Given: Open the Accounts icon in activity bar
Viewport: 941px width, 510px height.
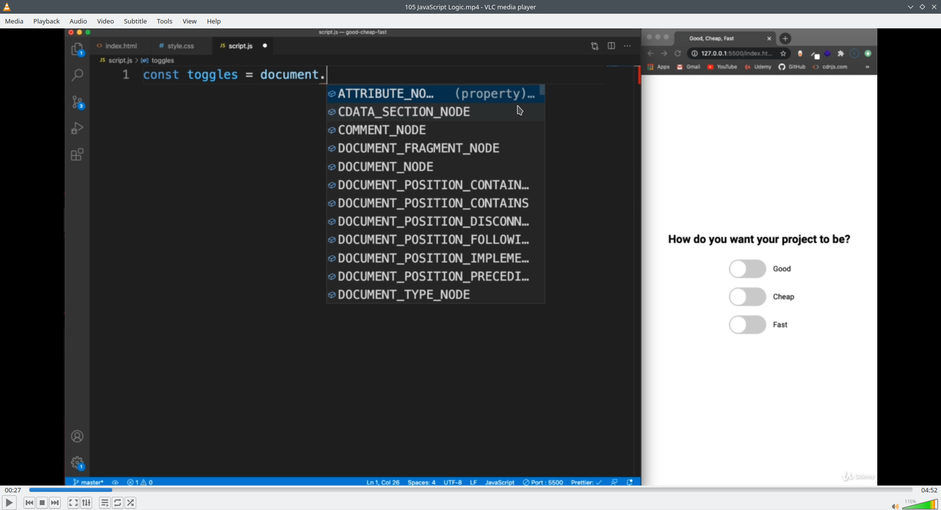Looking at the screenshot, I should click(x=77, y=437).
